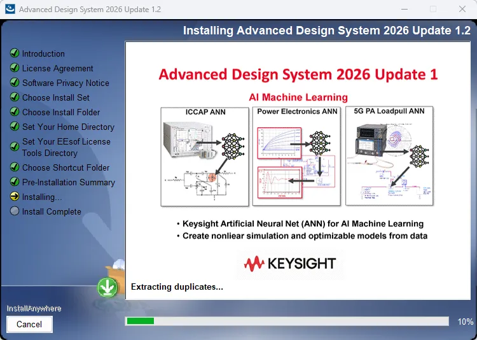Click Set Your EEsof License Tools Directory

(x=66, y=147)
